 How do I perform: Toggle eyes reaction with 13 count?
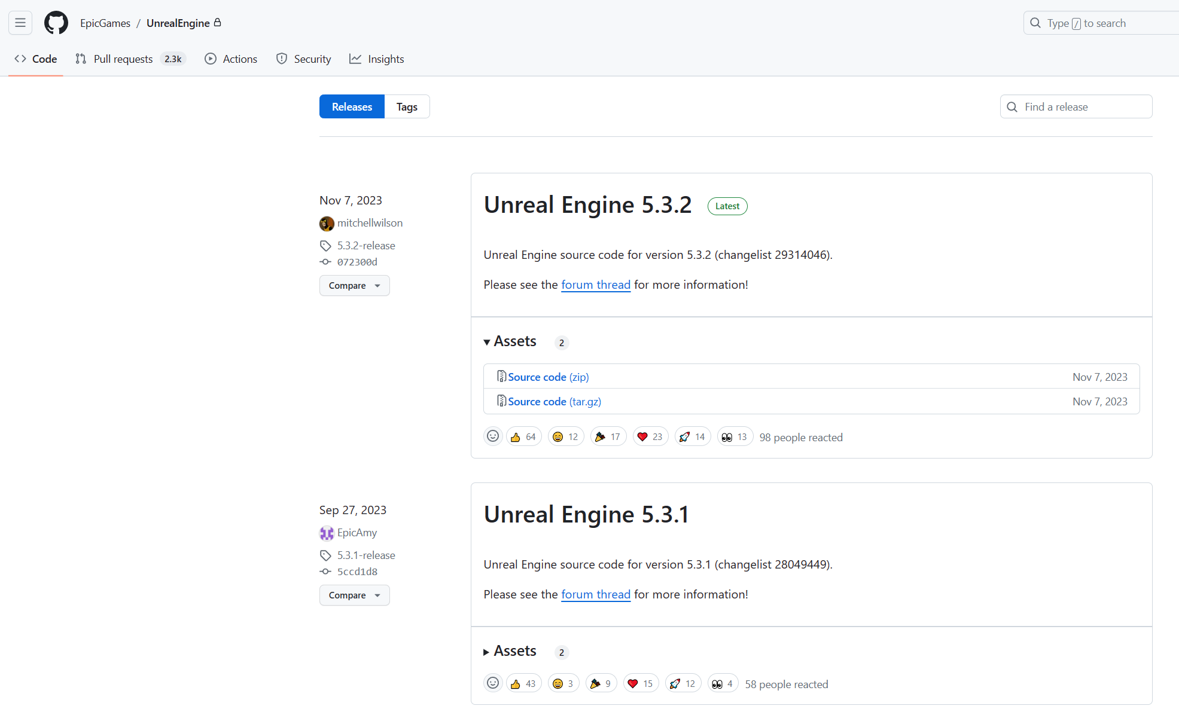tap(735, 437)
